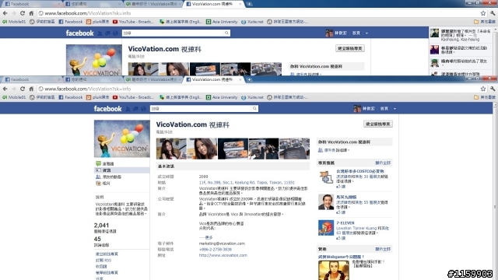This screenshot has width=498, height=280.
Task: Show all recommended pages
Action: tap(383, 163)
